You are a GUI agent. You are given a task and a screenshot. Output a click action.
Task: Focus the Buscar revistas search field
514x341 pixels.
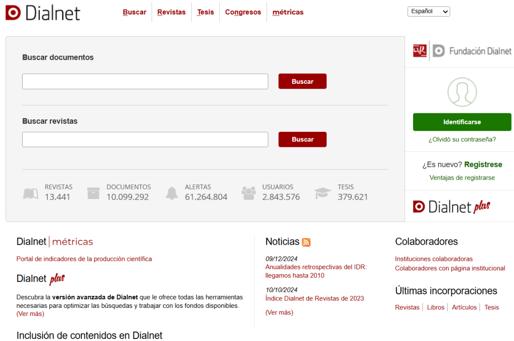pos(145,139)
